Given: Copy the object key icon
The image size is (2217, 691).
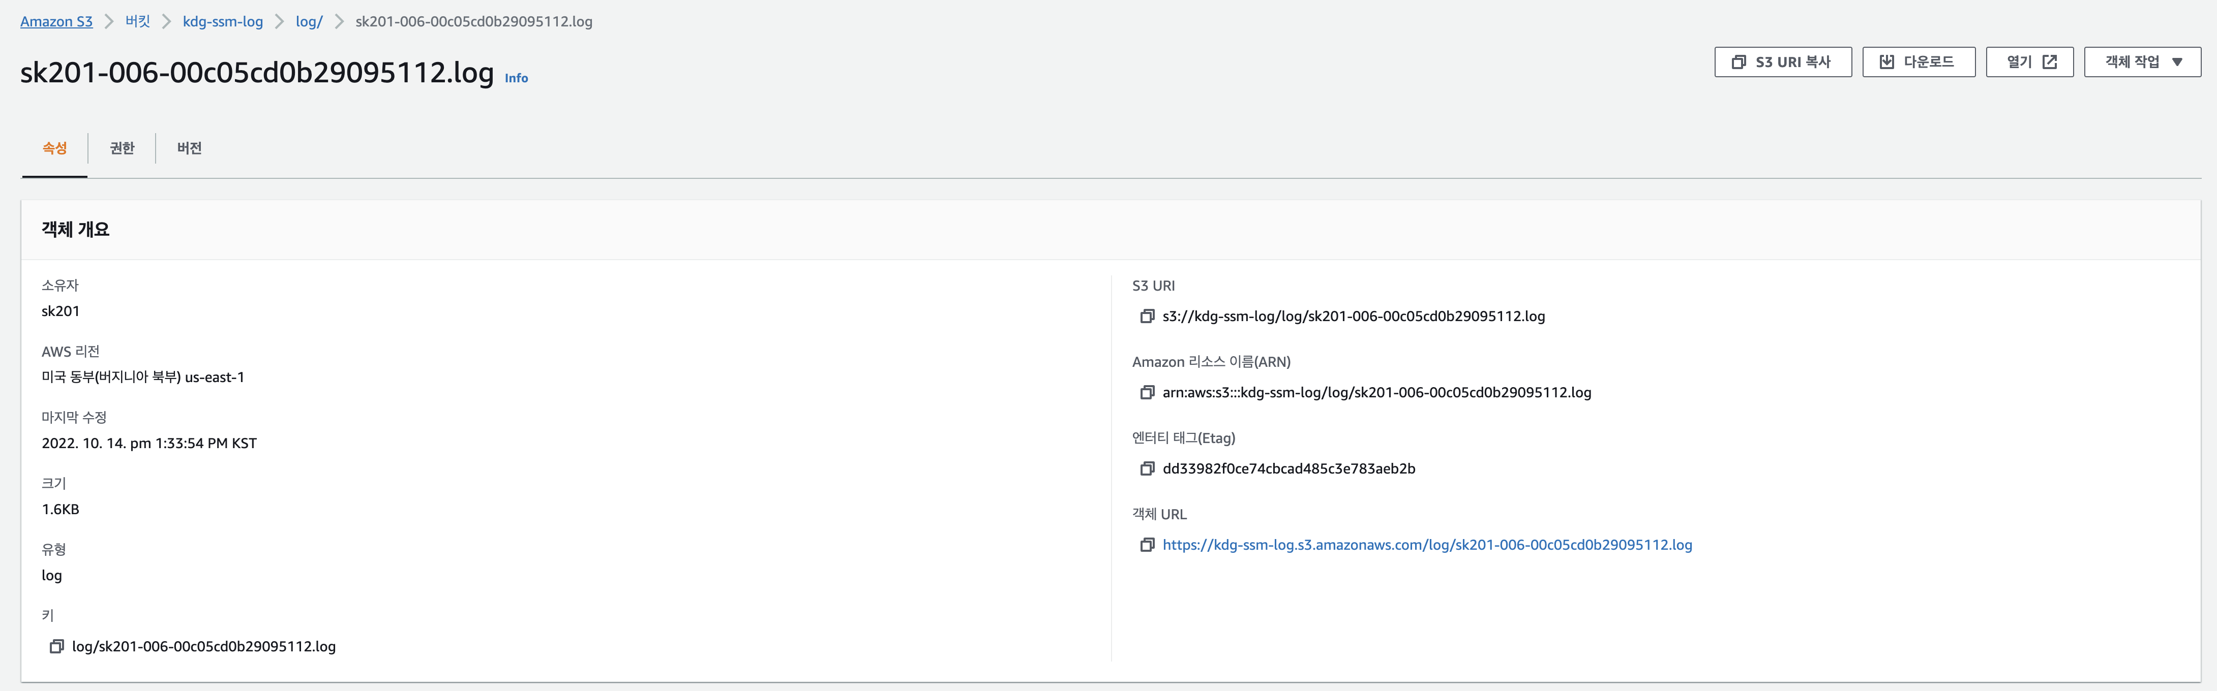Looking at the screenshot, I should click(x=57, y=646).
